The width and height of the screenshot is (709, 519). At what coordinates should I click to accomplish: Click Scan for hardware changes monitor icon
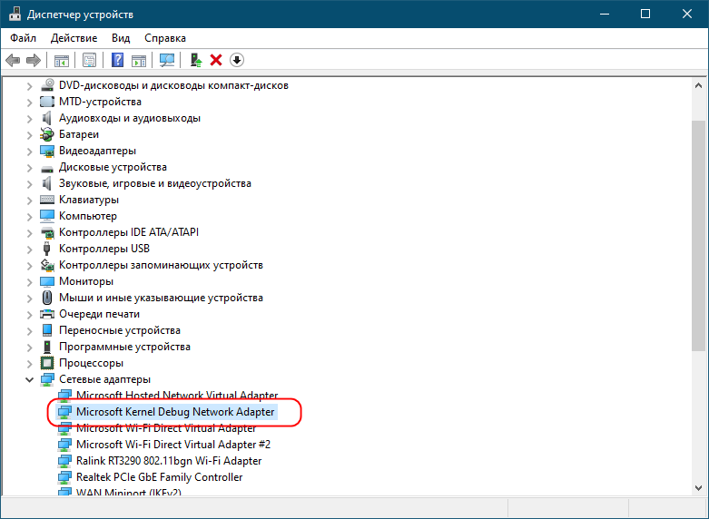[x=167, y=60]
